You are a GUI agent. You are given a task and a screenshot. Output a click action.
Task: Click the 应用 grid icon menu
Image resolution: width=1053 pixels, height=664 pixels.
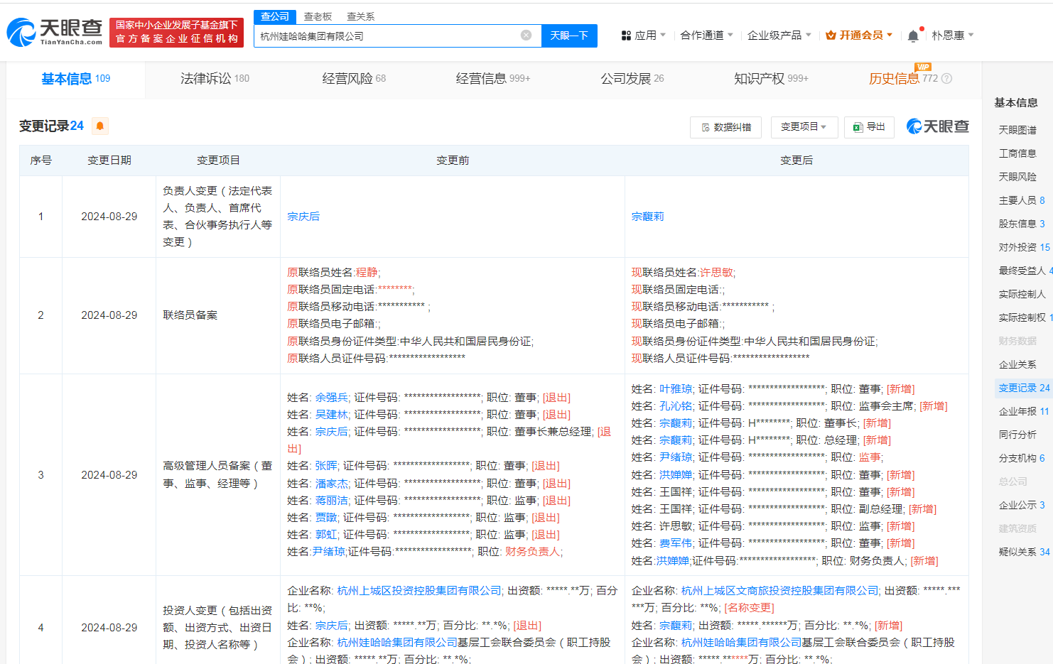pos(643,36)
